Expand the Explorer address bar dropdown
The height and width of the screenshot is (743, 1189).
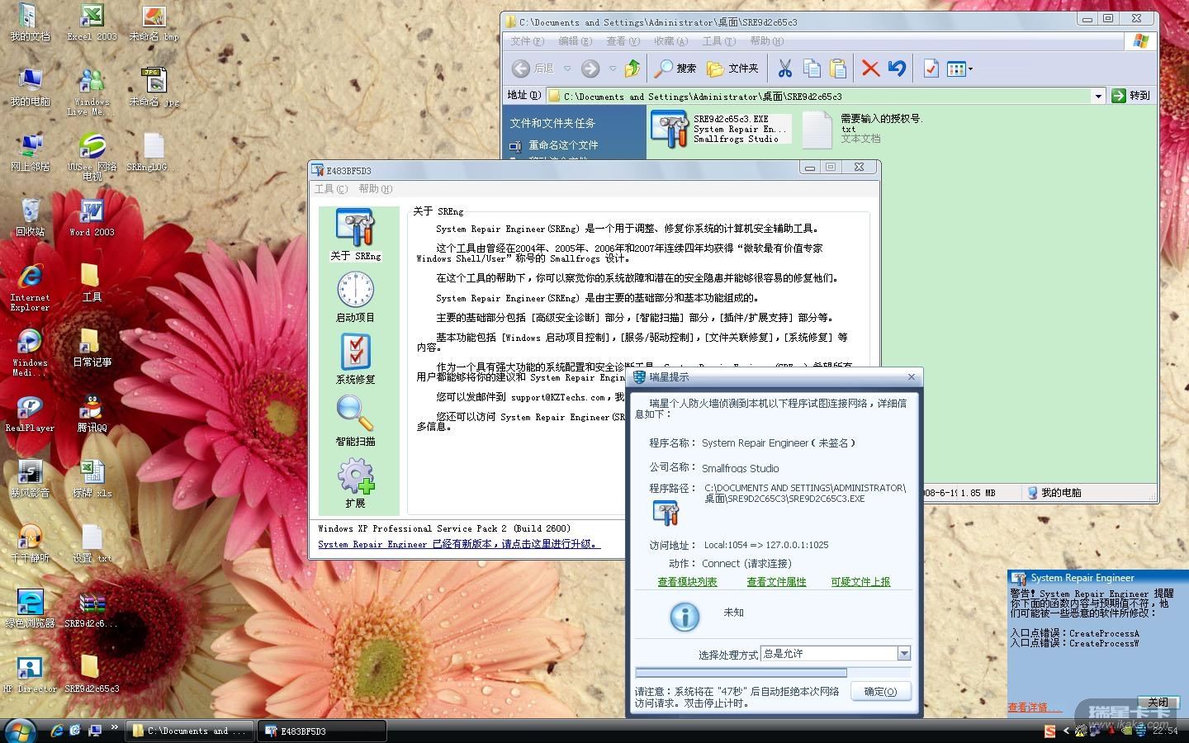(x=1098, y=96)
